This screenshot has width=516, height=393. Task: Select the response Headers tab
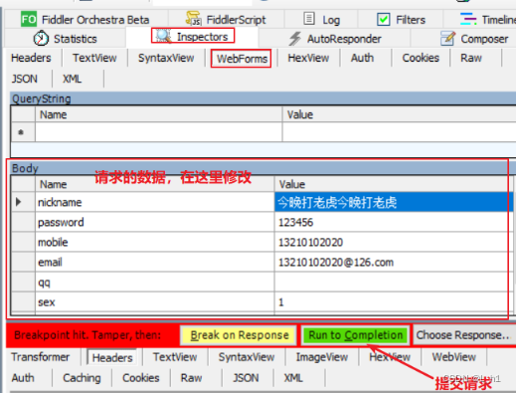click(x=112, y=357)
